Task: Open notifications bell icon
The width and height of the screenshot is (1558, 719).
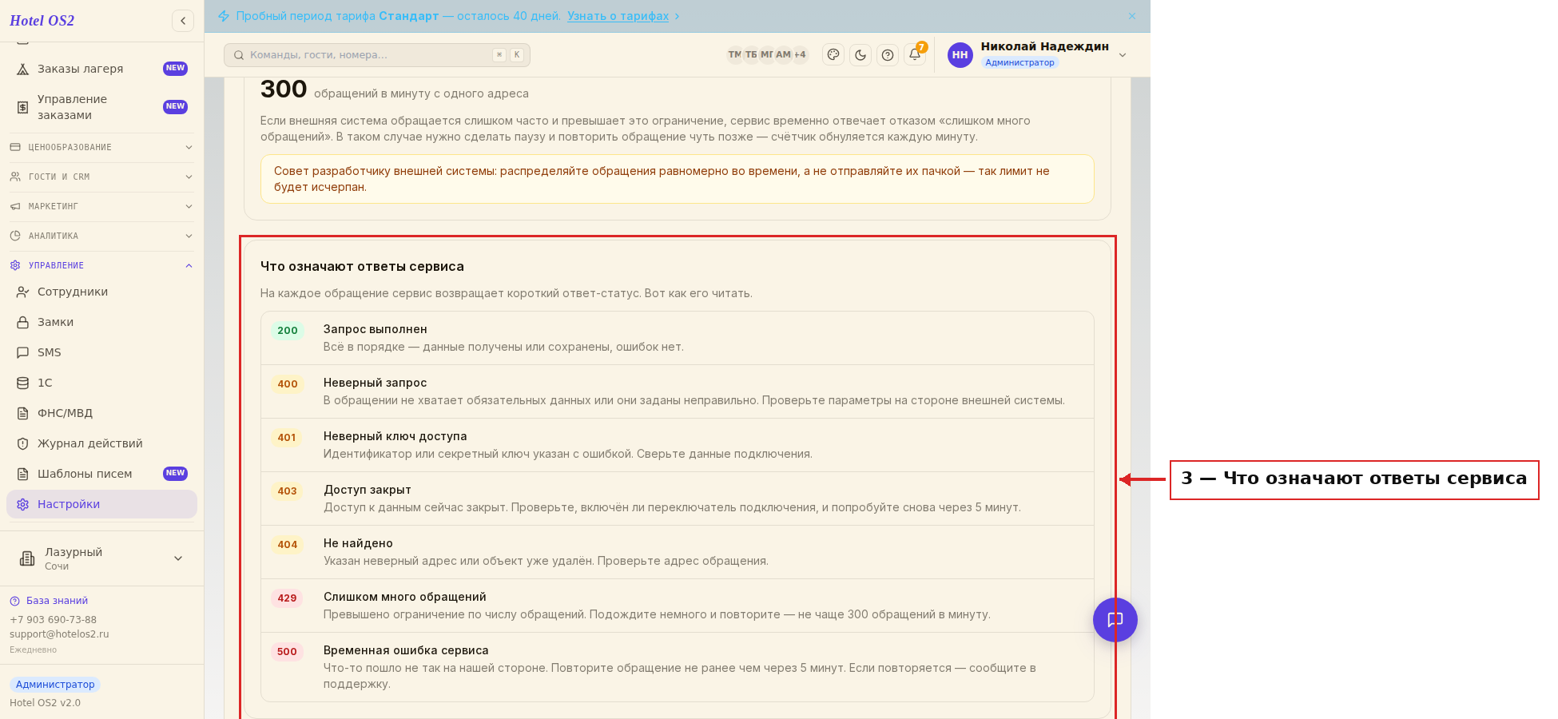Action: 915,55
